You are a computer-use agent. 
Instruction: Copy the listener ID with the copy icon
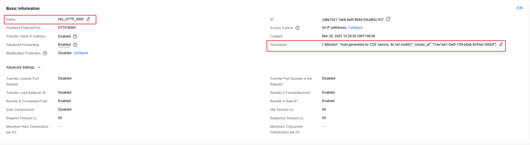click(388, 19)
